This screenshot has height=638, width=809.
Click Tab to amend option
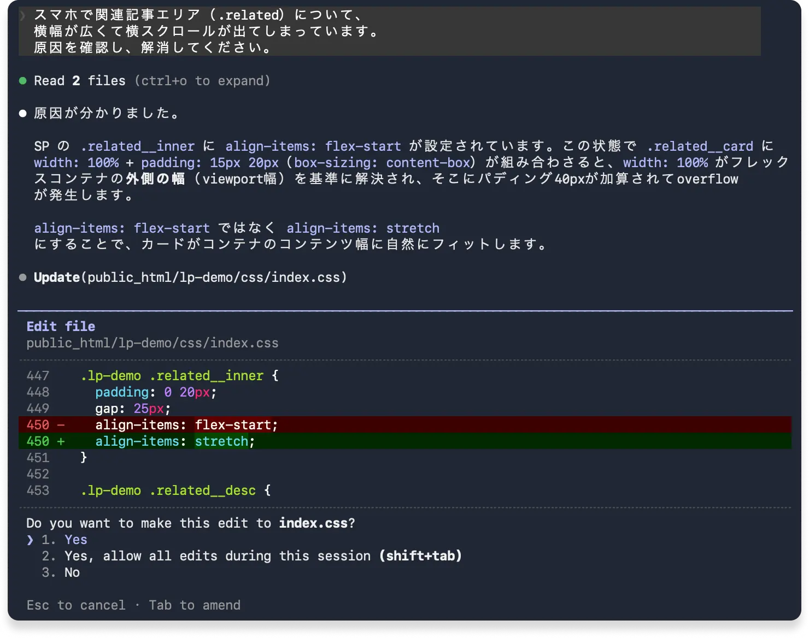coord(195,605)
